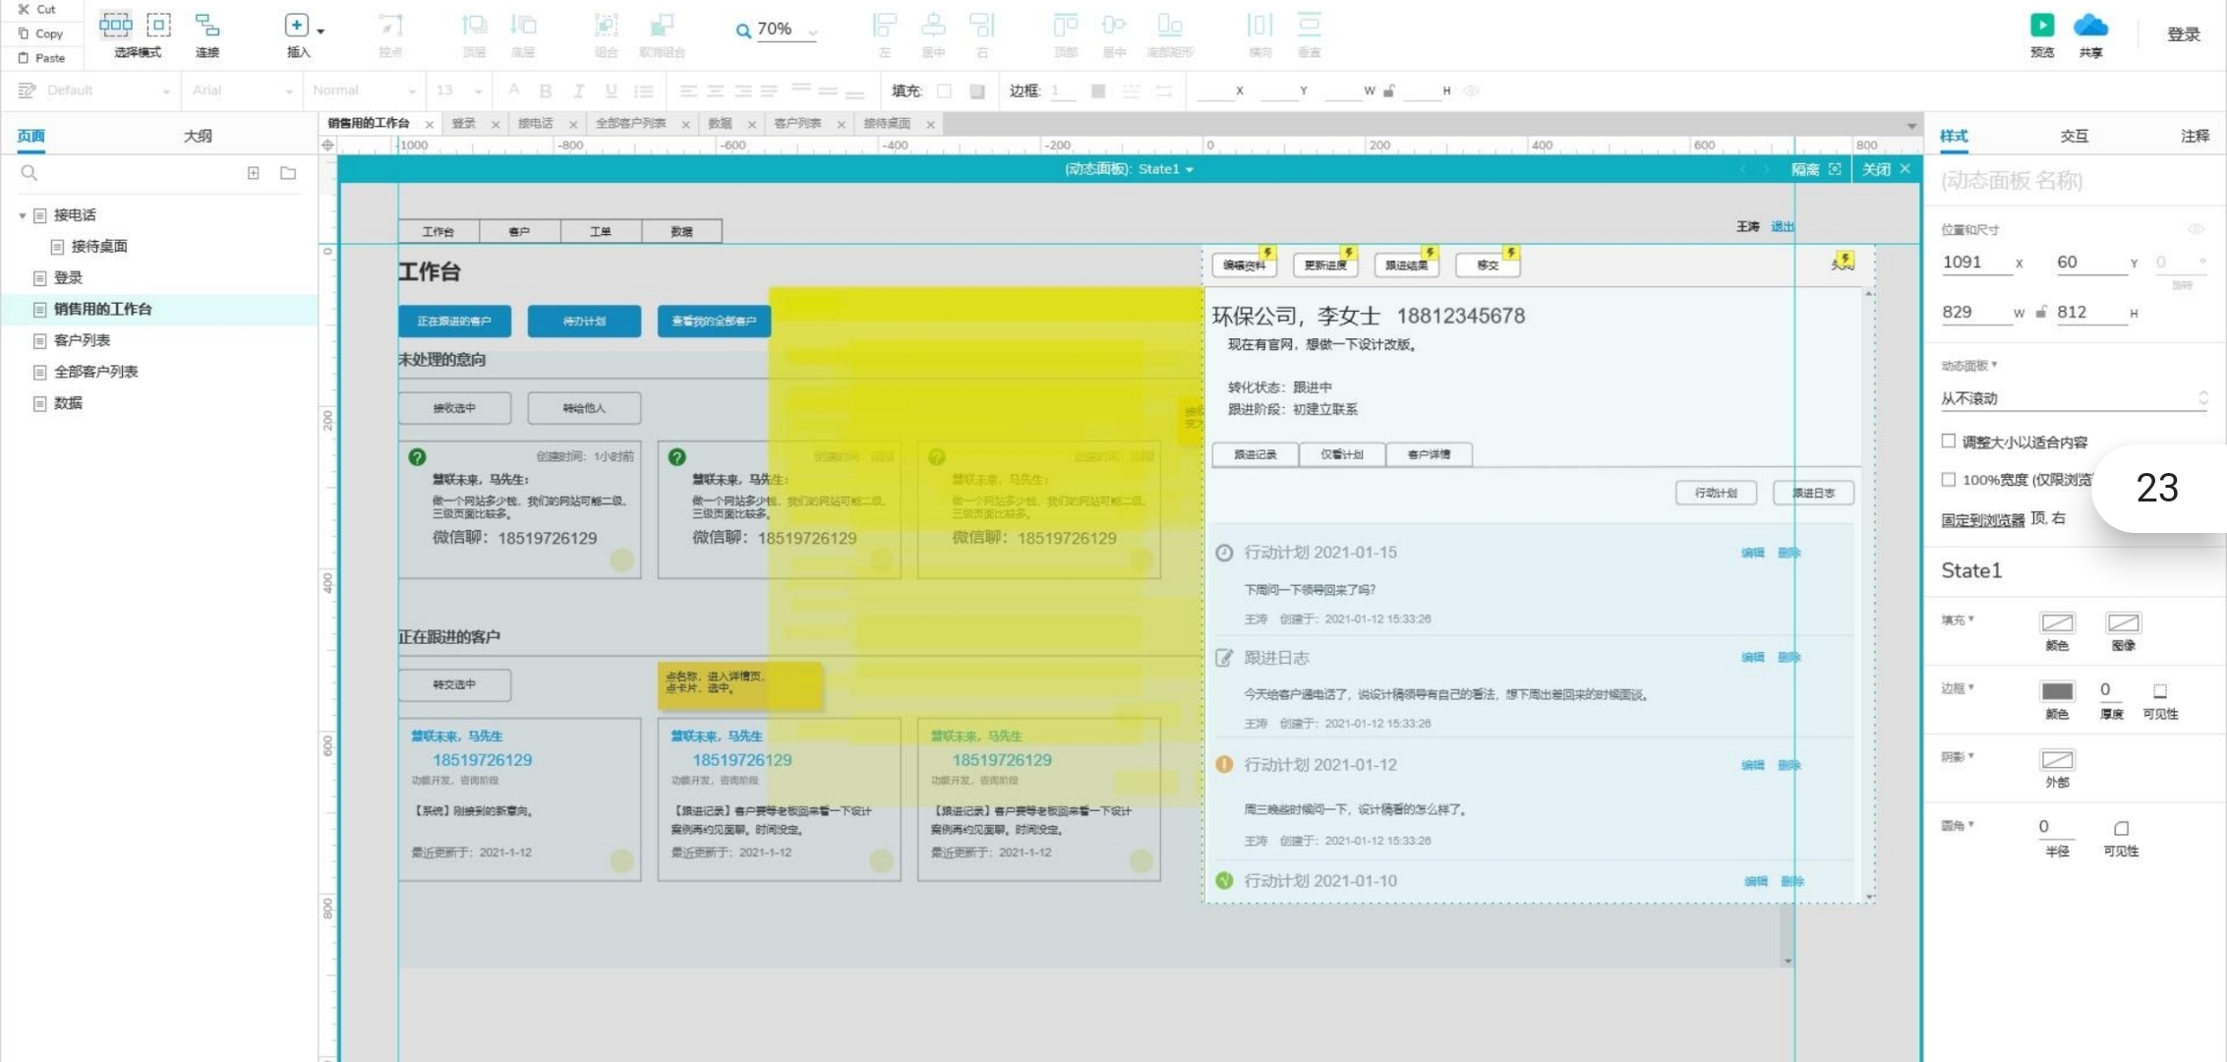This screenshot has height=1062, width=2227.
Task: Switch to the 接电话 document tab
Action: pyautogui.click(x=535, y=124)
